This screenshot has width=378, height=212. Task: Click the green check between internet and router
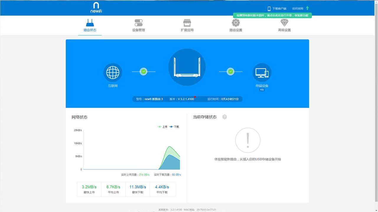pyautogui.click(x=144, y=72)
